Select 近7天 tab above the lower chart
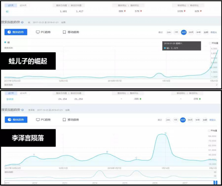 point(10,93)
